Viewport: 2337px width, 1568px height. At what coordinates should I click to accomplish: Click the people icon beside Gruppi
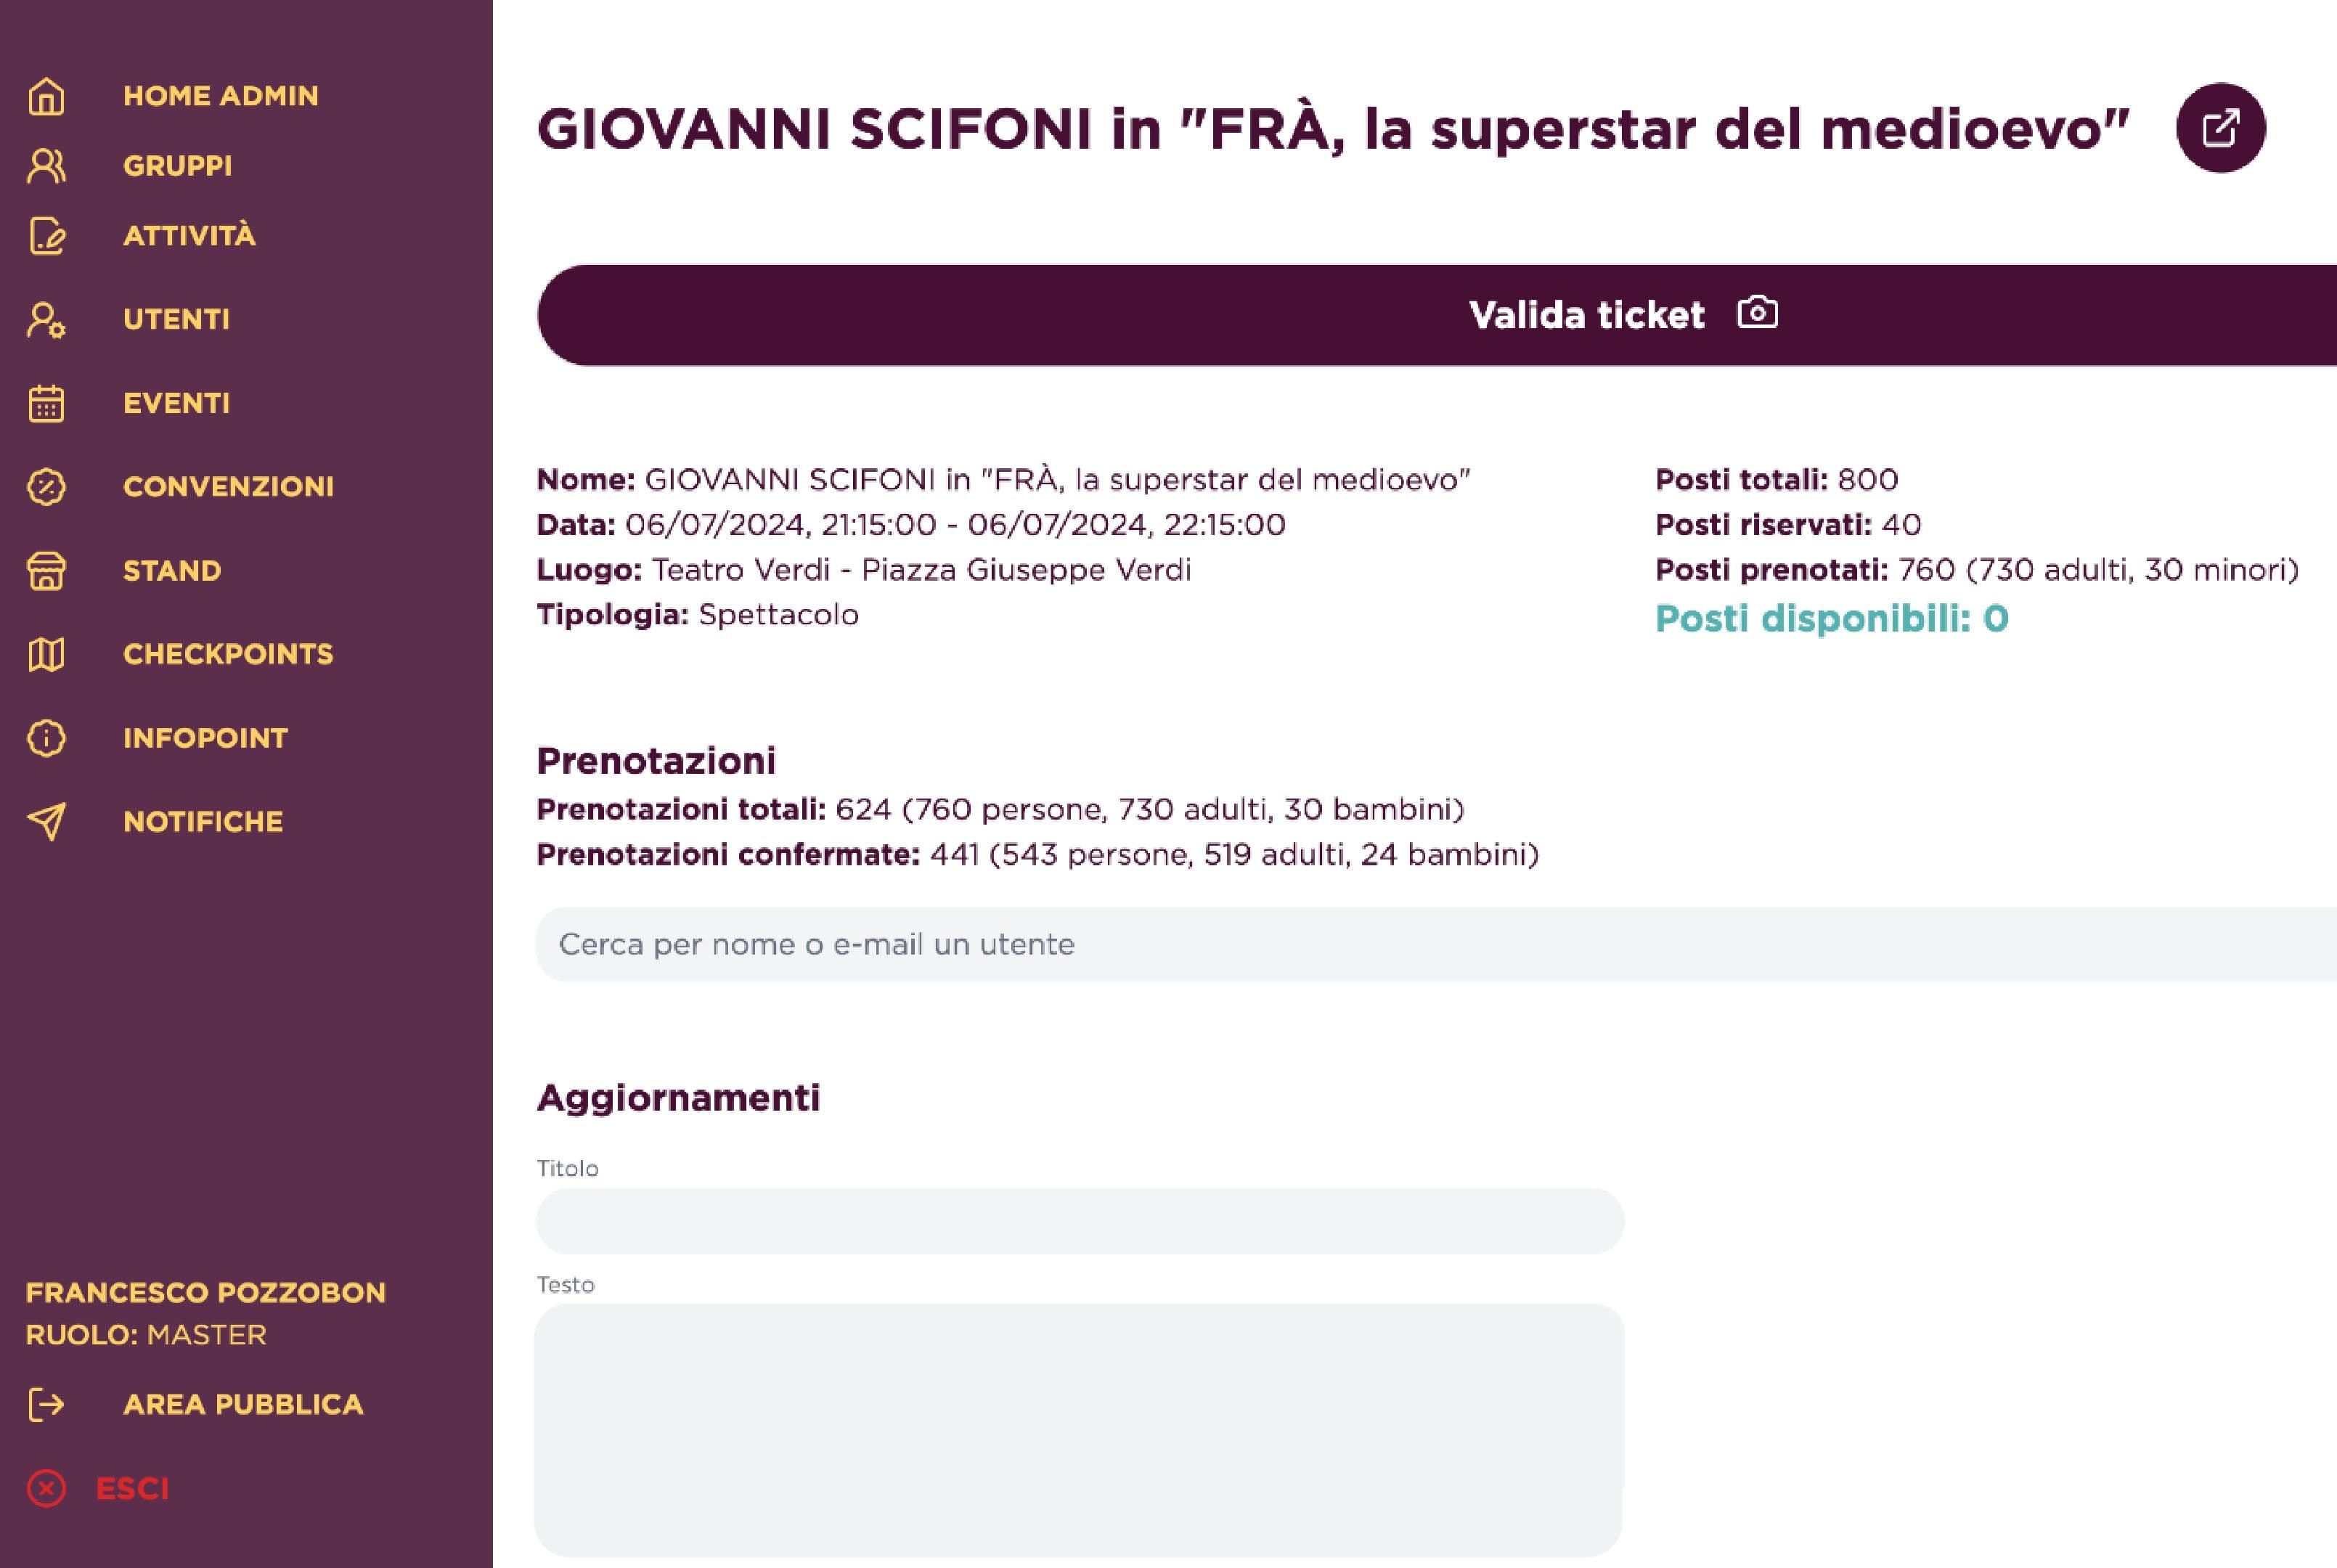(x=46, y=166)
